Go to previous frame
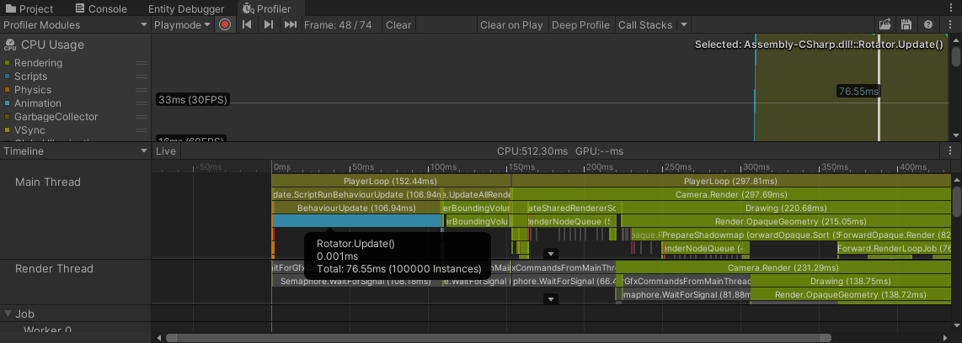Viewport: 962px width, 343px height. point(247,25)
